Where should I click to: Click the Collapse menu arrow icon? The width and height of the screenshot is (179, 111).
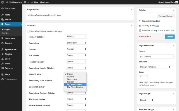[x=3, y=79]
